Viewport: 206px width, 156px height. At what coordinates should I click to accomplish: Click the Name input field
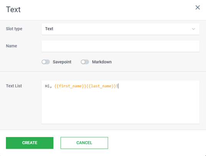click(x=120, y=46)
